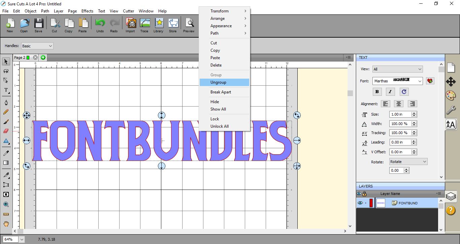The height and width of the screenshot is (244, 460).
Task: Select the Hand pan tool
Action: [6, 224]
